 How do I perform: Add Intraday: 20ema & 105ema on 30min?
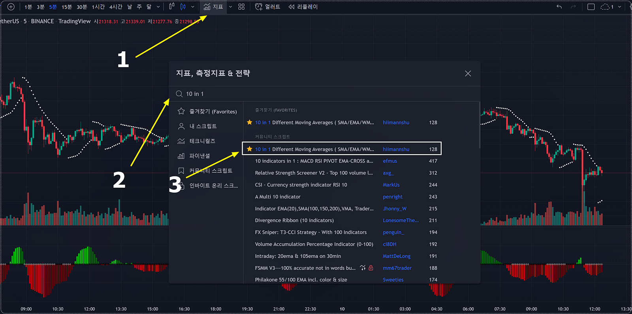click(x=298, y=256)
